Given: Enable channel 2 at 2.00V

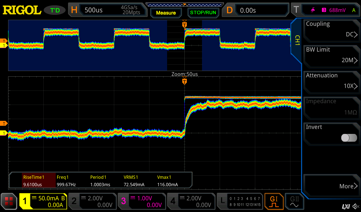Looking at the screenshot, I should pos(92,201).
